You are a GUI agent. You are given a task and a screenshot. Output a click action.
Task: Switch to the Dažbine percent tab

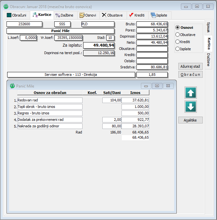pyautogui.click(x=64, y=15)
